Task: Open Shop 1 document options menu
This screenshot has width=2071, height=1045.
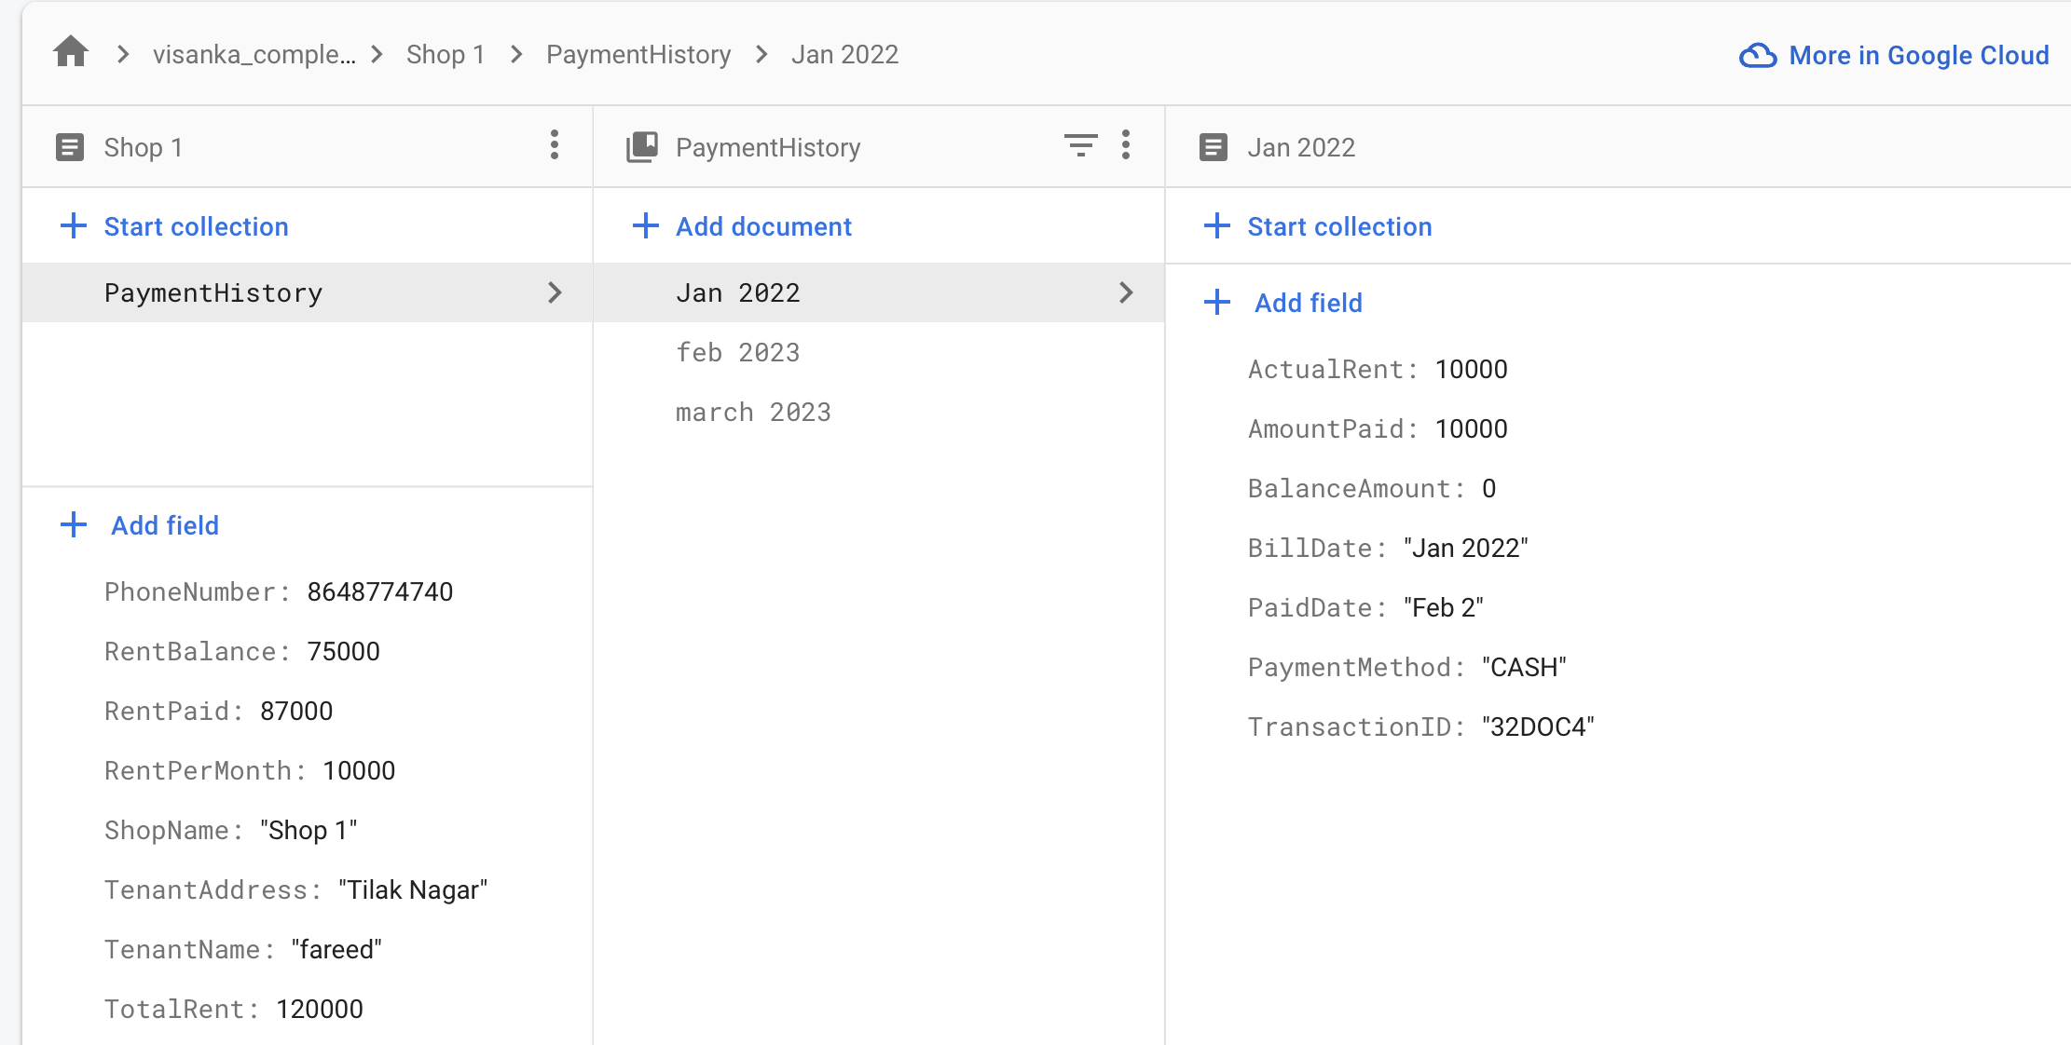Action: tap(555, 145)
